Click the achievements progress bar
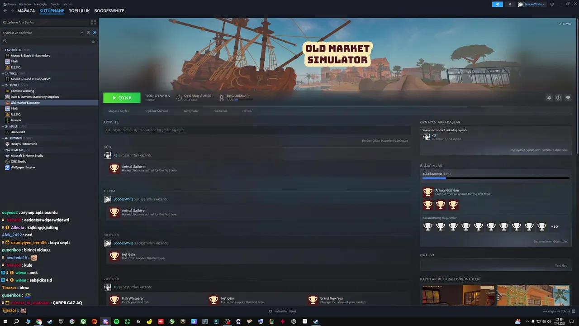This screenshot has height=326, width=579. 496,178
